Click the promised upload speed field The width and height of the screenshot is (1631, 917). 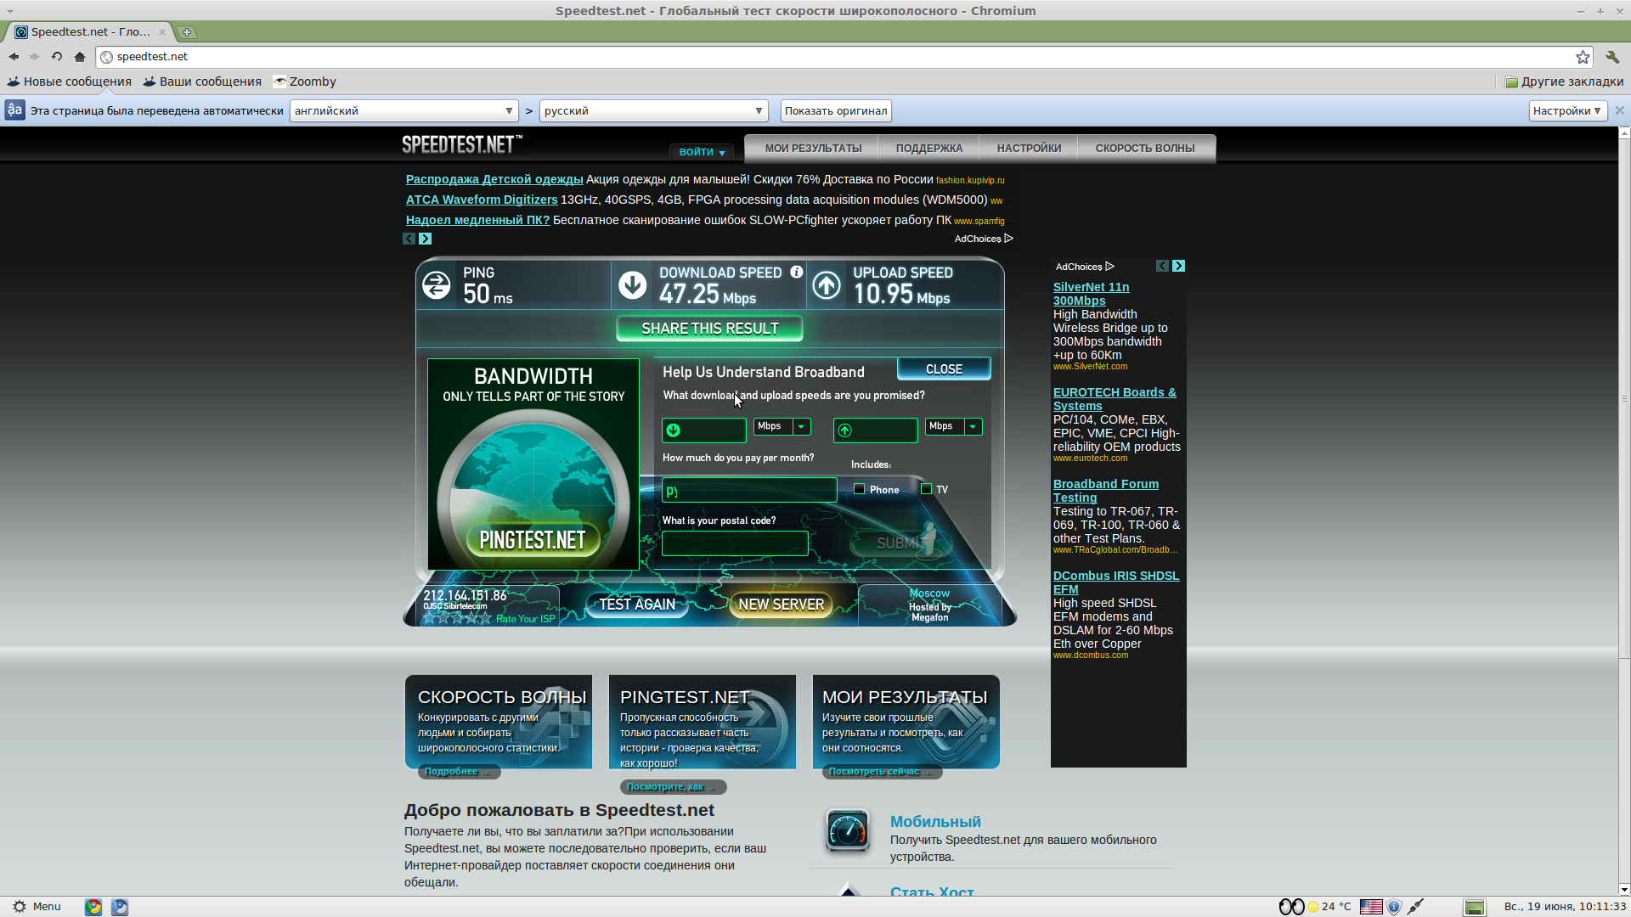click(876, 430)
